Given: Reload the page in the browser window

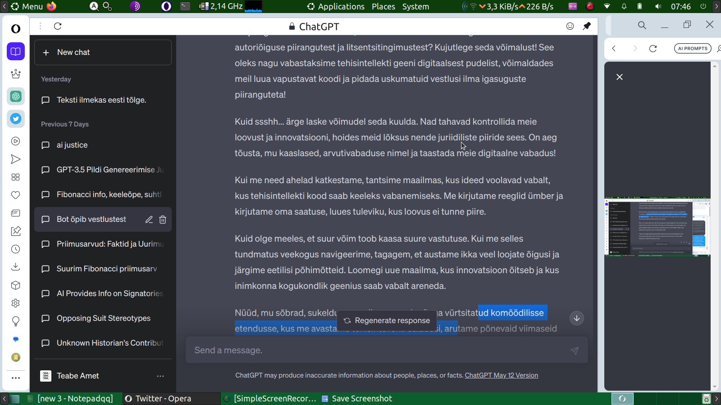Looking at the screenshot, I should pyautogui.click(x=653, y=49).
